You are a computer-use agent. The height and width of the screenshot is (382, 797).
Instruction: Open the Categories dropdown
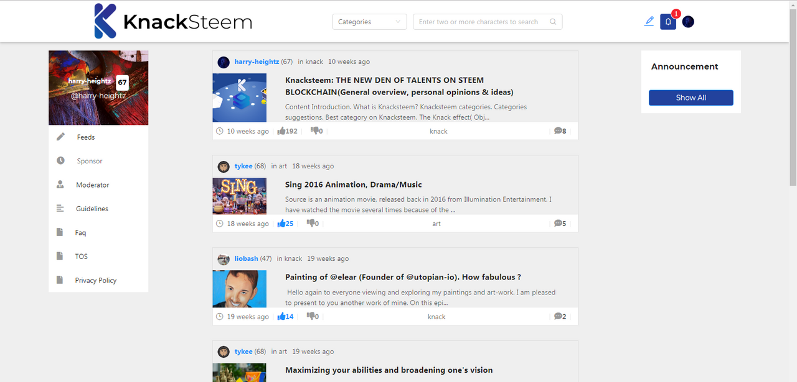[370, 22]
